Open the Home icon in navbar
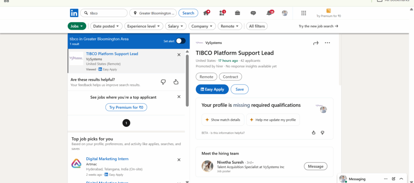The height and width of the screenshot is (183, 414). [x=206, y=13]
